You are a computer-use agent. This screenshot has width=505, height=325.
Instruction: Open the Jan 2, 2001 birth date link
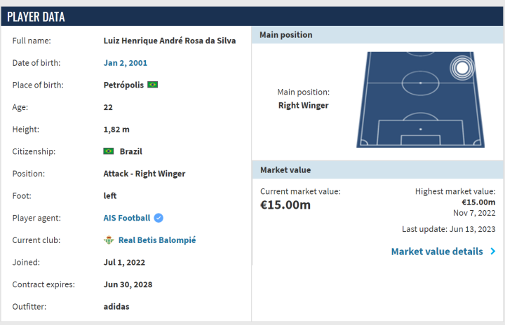[126, 63]
